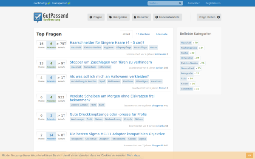The width and height of the screenshot is (255, 159).
Task: Open the Registrieren link
Action: pos(213,3)
